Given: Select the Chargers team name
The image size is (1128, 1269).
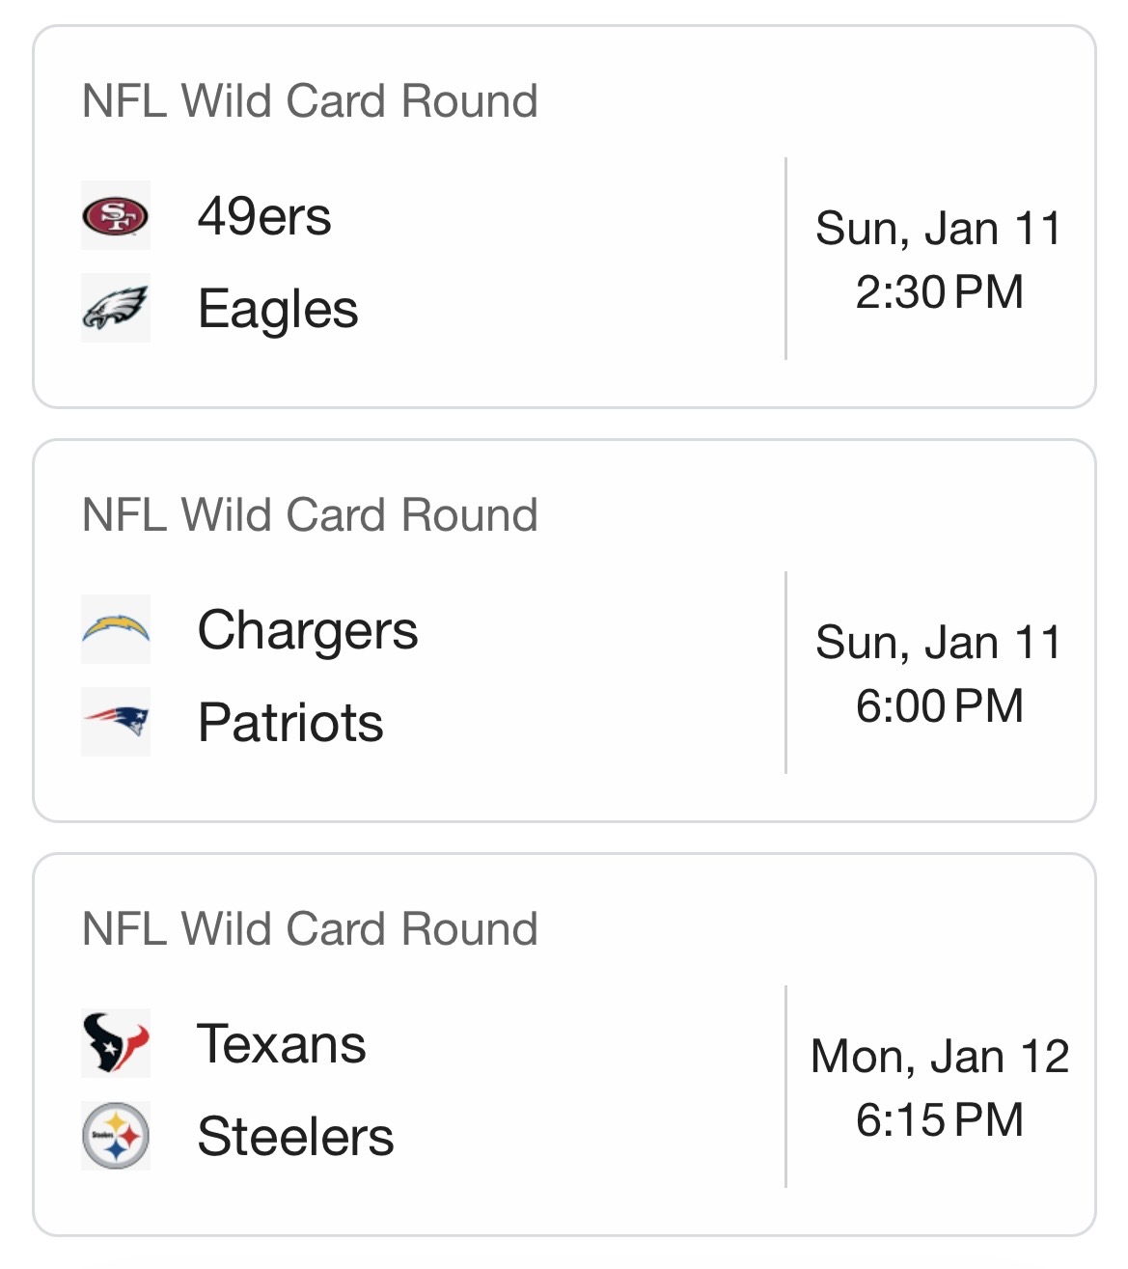Looking at the screenshot, I should tap(308, 630).
